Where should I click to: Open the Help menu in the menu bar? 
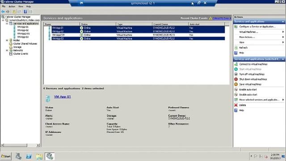[29, 6]
